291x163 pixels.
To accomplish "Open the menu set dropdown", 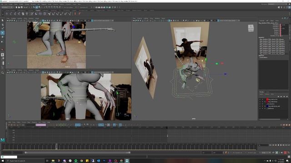I will pyautogui.click(x=7, y=7).
